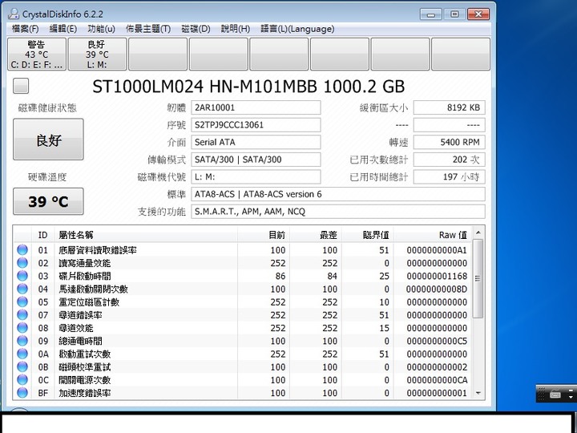The width and height of the screenshot is (577, 433).
Task: Click the status orb on row 09
Action: [x=22, y=341]
